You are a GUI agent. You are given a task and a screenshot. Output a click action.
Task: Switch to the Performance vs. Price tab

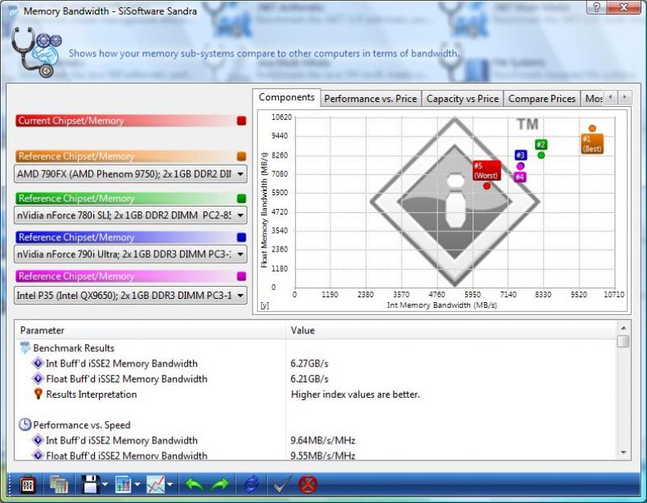click(x=370, y=99)
